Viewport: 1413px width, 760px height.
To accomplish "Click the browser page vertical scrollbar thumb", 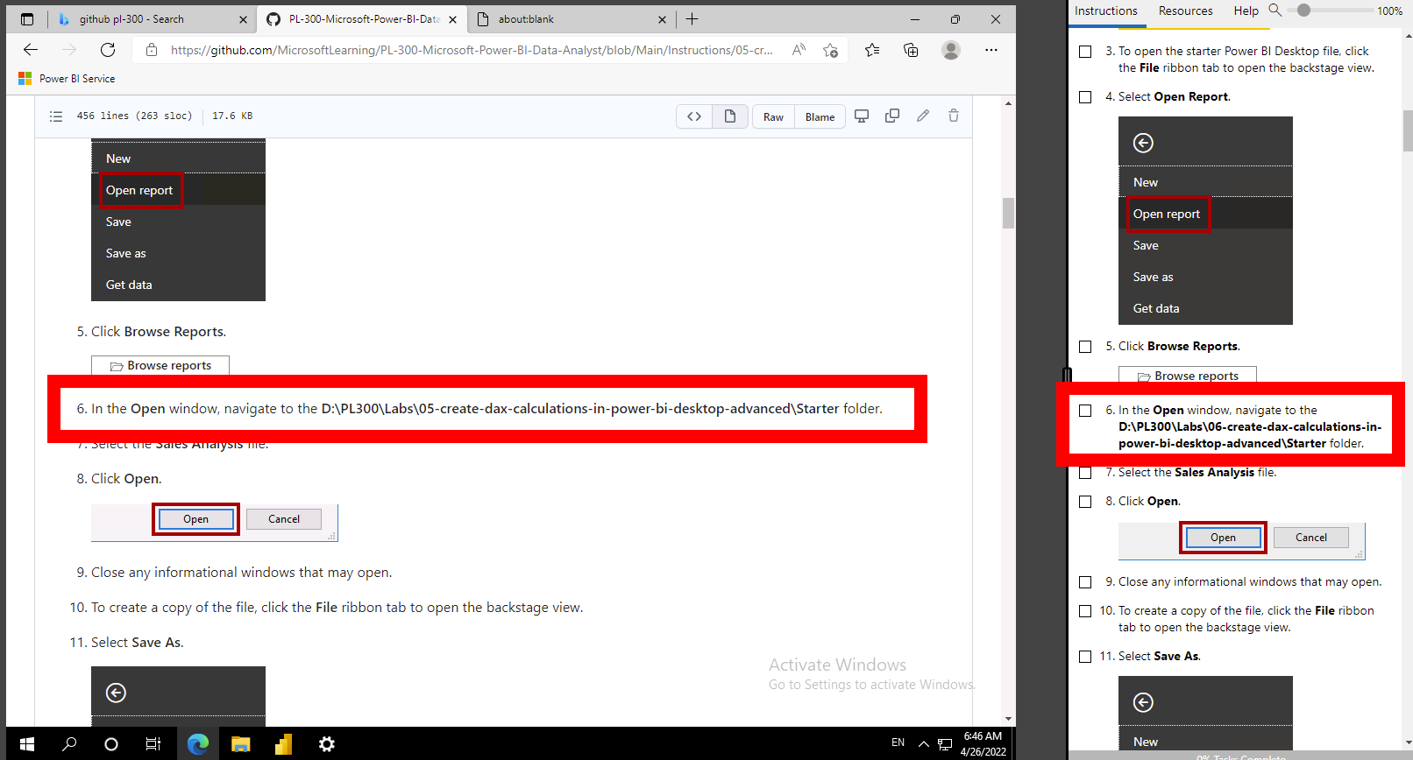I will 1008,213.
